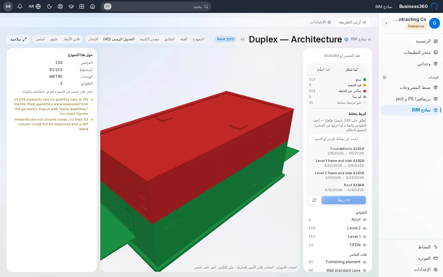Switch language via AR globe

click(x=35, y=6)
